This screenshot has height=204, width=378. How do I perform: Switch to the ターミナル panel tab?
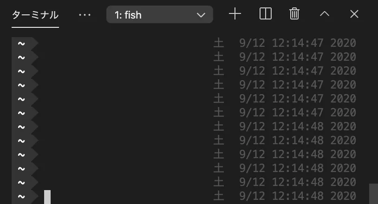[x=35, y=15]
